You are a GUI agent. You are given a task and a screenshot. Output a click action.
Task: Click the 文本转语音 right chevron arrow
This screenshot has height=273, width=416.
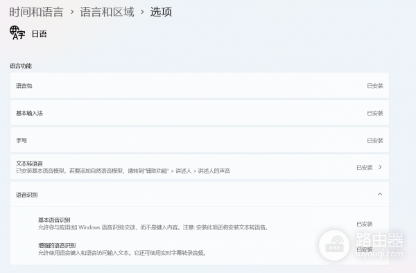pyautogui.click(x=380, y=167)
